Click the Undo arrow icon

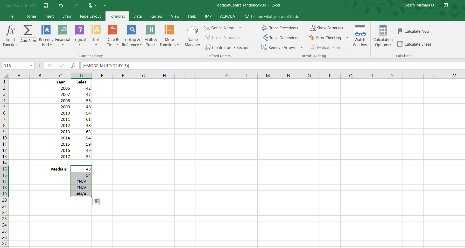point(61,5)
